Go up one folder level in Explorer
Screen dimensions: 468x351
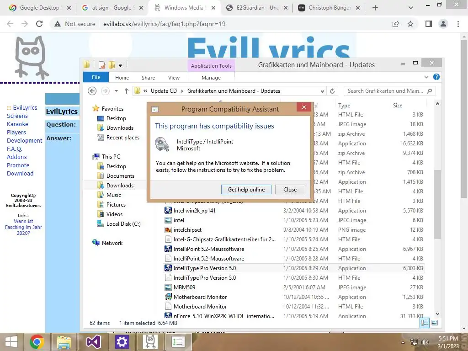[x=127, y=91]
